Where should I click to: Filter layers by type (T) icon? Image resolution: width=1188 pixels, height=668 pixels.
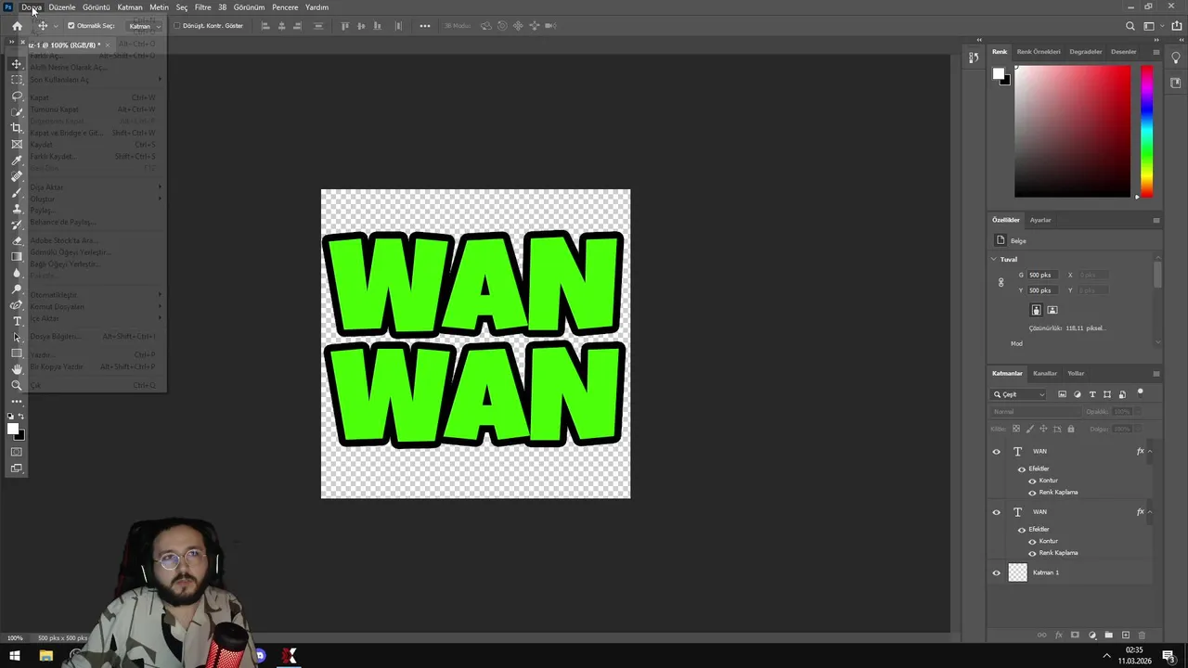(1091, 394)
